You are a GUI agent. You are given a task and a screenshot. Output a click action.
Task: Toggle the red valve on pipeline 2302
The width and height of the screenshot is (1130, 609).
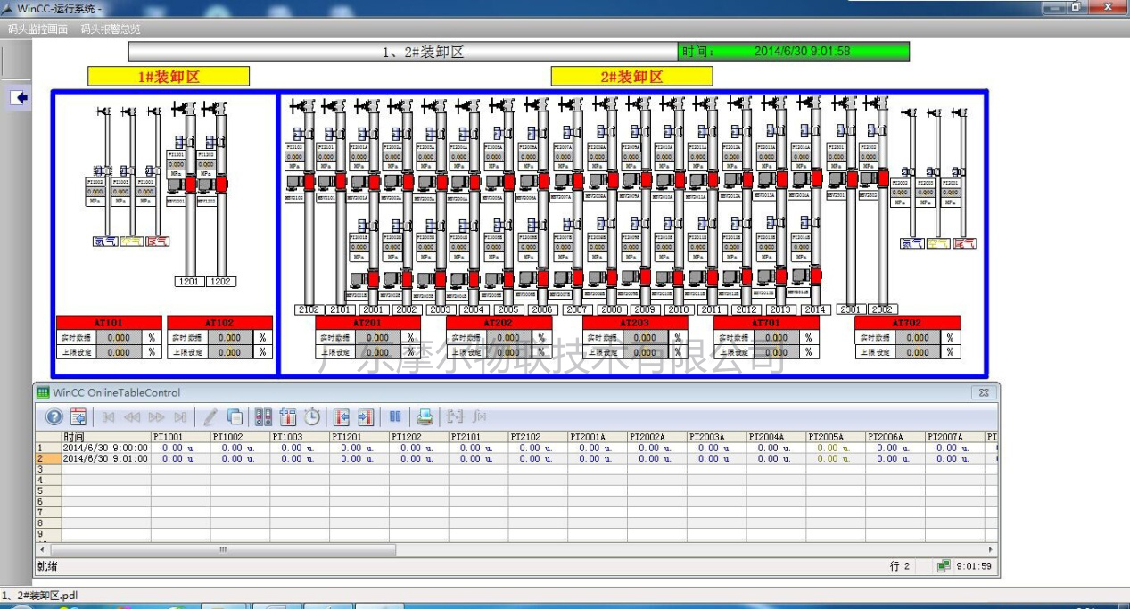pos(883,178)
